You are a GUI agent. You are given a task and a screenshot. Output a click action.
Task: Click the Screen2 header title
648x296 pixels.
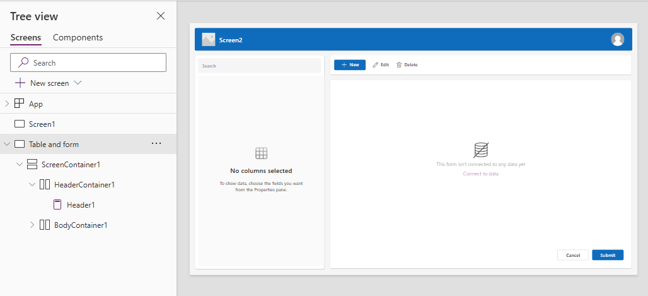click(231, 40)
